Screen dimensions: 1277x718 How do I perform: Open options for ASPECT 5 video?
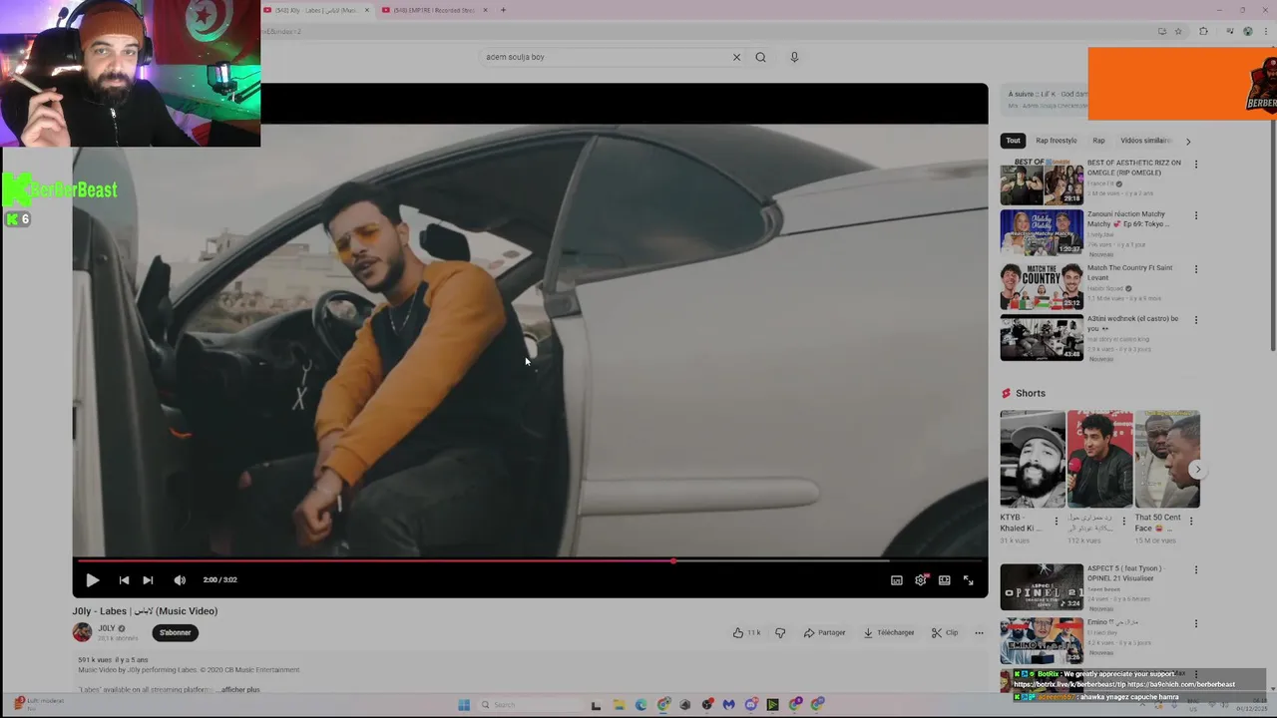click(1196, 570)
